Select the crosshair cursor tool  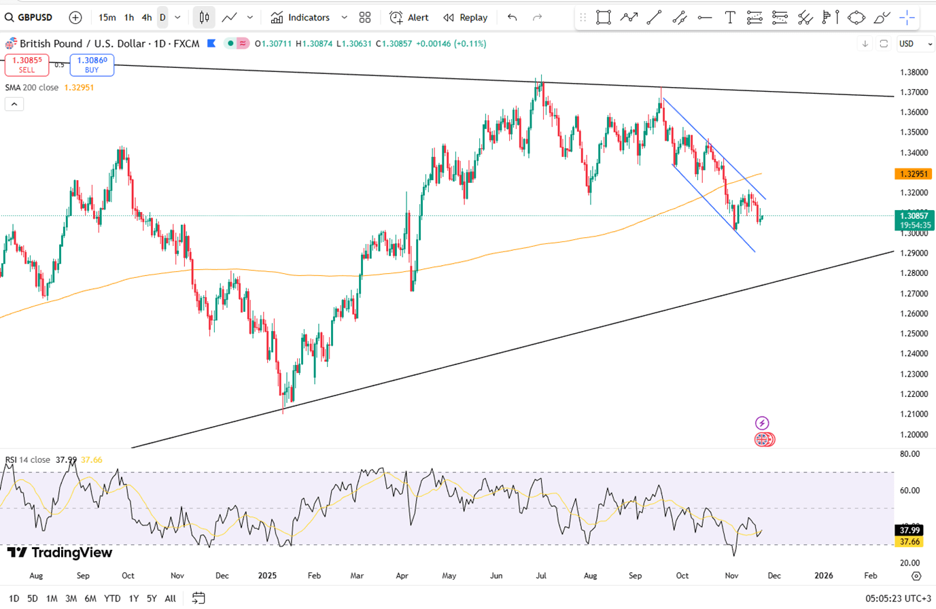pyautogui.click(x=907, y=18)
